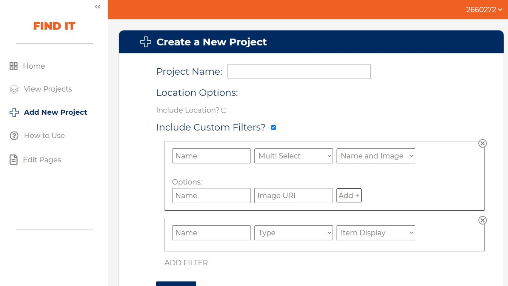Click the How to Use question mark icon
Screen dimensions: 508x286
(14, 135)
